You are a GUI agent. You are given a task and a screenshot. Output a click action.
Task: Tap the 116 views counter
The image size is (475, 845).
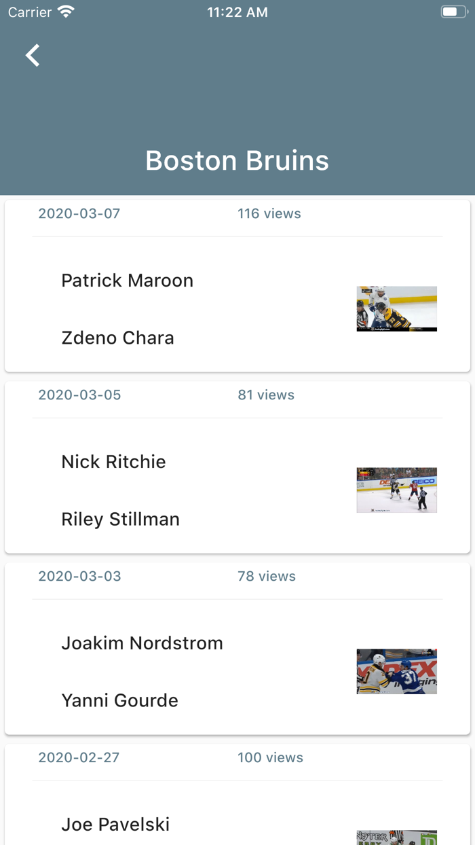click(x=269, y=213)
